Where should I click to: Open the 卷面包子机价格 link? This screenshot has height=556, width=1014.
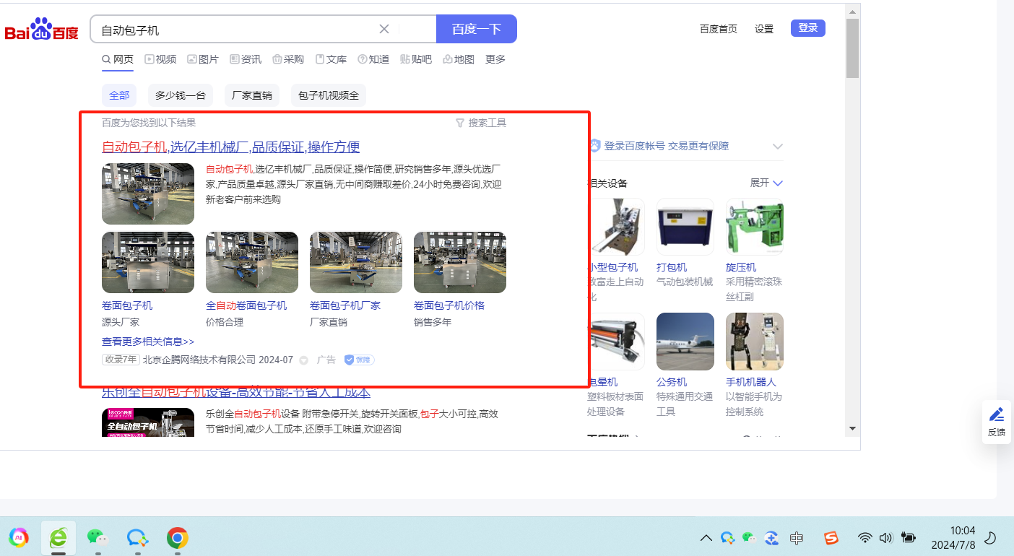click(449, 305)
